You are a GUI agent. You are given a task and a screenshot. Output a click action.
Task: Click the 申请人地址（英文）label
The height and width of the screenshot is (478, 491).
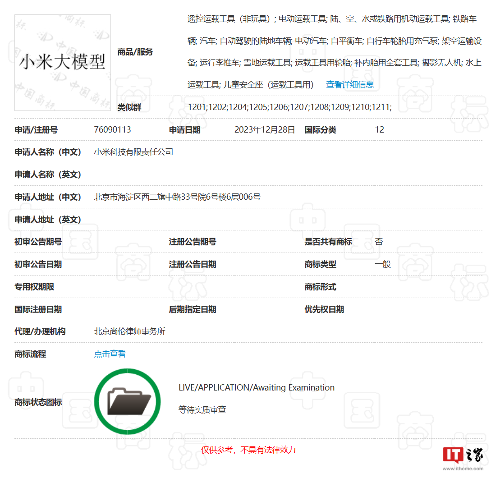pos(48,220)
